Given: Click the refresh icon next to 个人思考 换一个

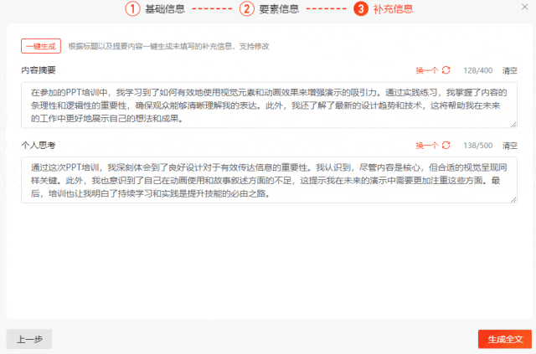Looking at the screenshot, I should coord(446,146).
